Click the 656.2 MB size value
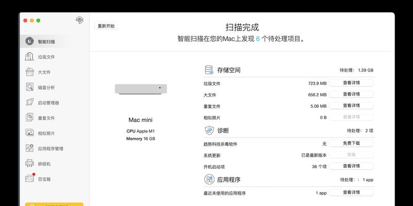Screen dimensions: 413x206 317,95
